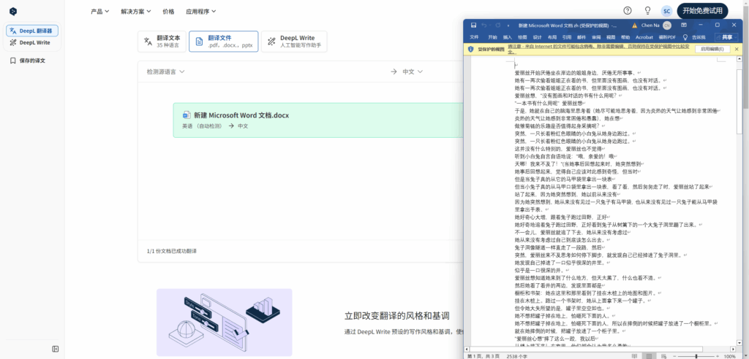Click the 共享 share button in Word
This screenshot has height=359, width=749.
point(726,37)
